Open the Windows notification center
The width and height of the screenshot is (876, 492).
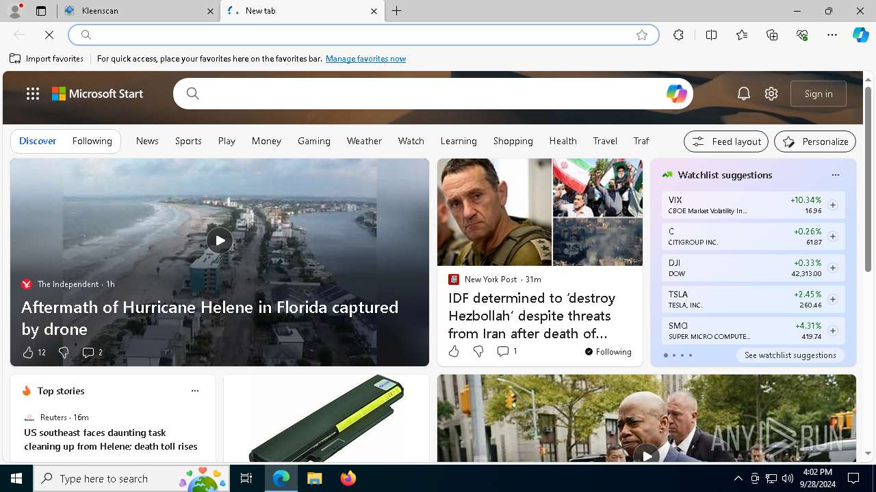pos(853,478)
